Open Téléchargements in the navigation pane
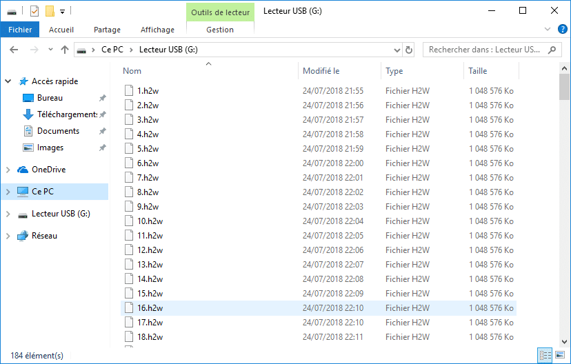This screenshot has width=571, height=364. tap(67, 114)
